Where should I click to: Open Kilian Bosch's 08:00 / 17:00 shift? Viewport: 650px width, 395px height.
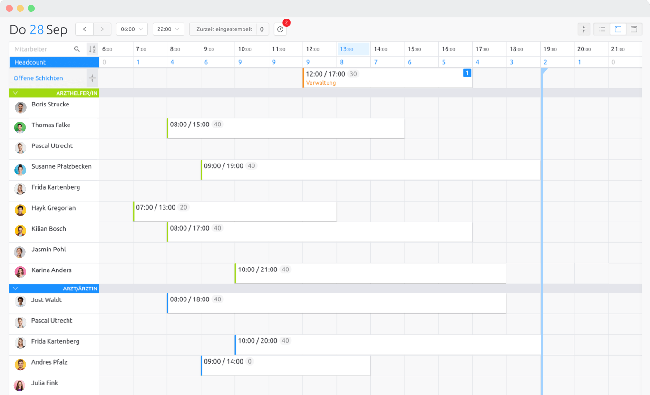320,232
